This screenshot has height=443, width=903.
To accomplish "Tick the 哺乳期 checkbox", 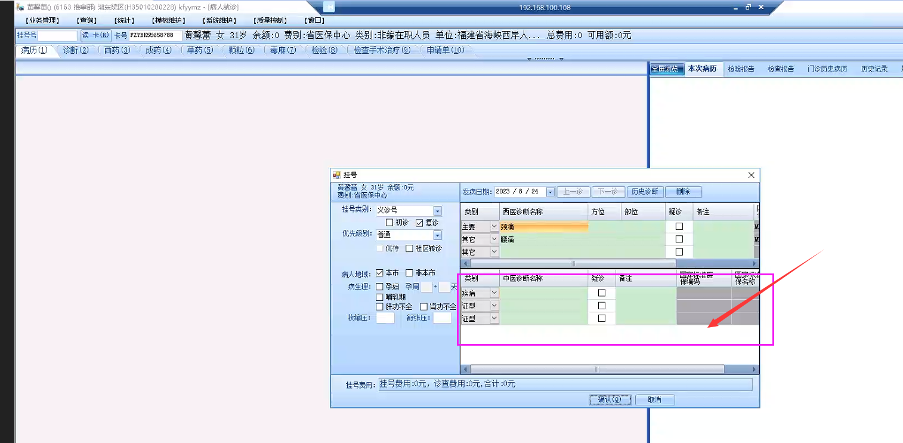I will 379,297.
